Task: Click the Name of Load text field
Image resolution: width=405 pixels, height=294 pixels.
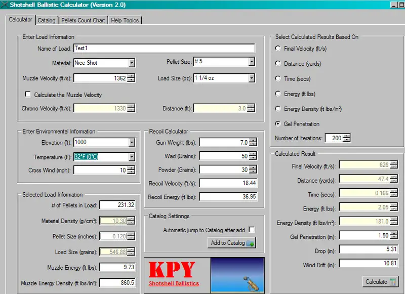Action: click(164, 49)
